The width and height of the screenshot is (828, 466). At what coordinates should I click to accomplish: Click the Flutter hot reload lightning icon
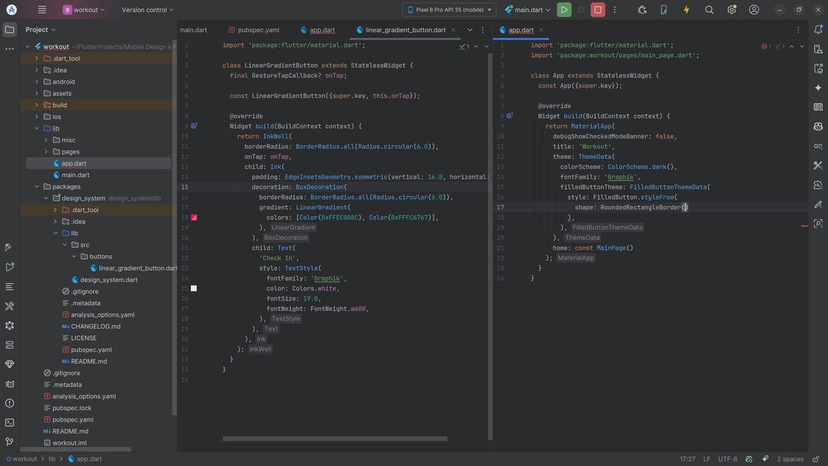click(686, 10)
